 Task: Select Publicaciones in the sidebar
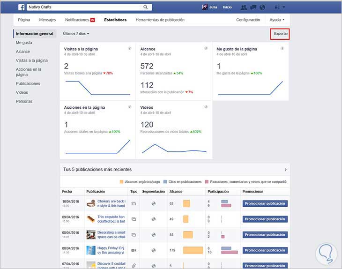(x=28, y=83)
